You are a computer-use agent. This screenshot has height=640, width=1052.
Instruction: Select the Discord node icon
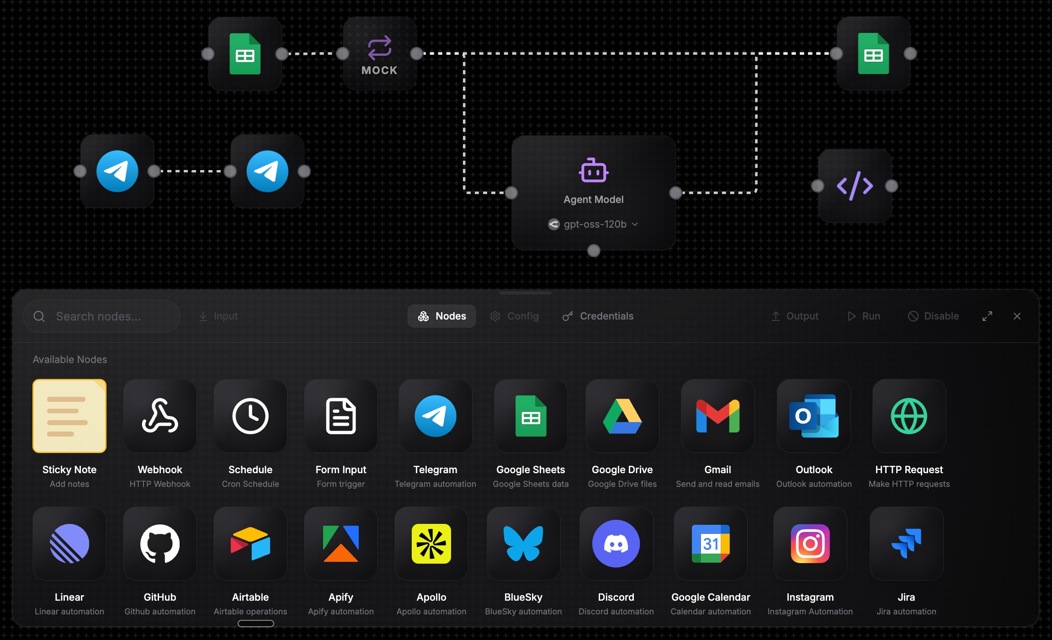click(616, 544)
